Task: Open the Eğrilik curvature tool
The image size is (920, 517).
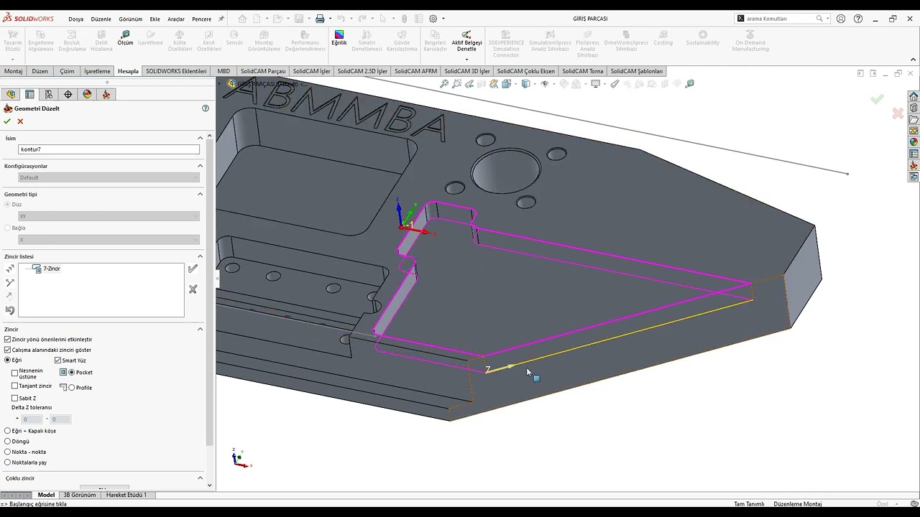Action: pos(339,37)
